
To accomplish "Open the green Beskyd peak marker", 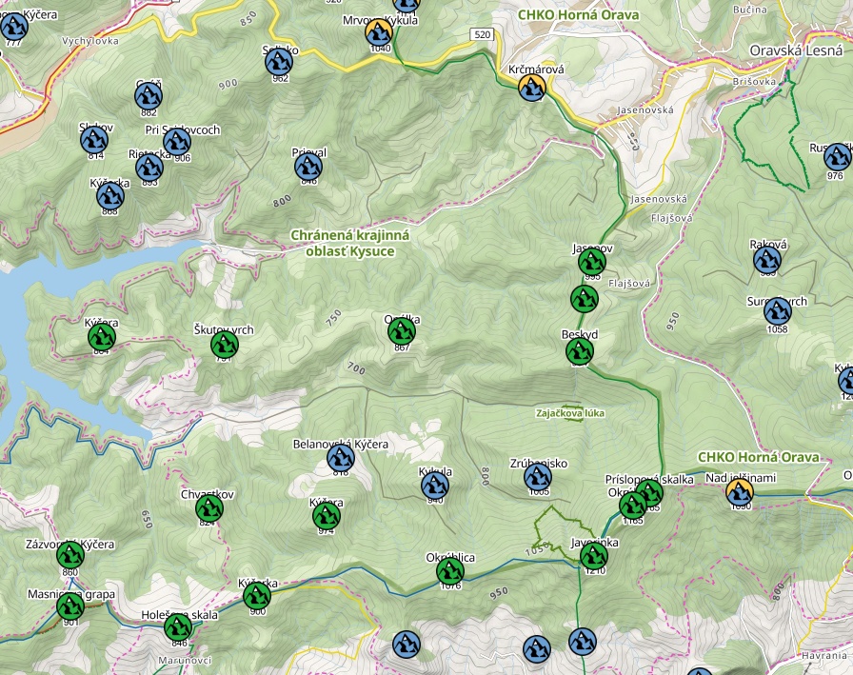I will tap(579, 351).
